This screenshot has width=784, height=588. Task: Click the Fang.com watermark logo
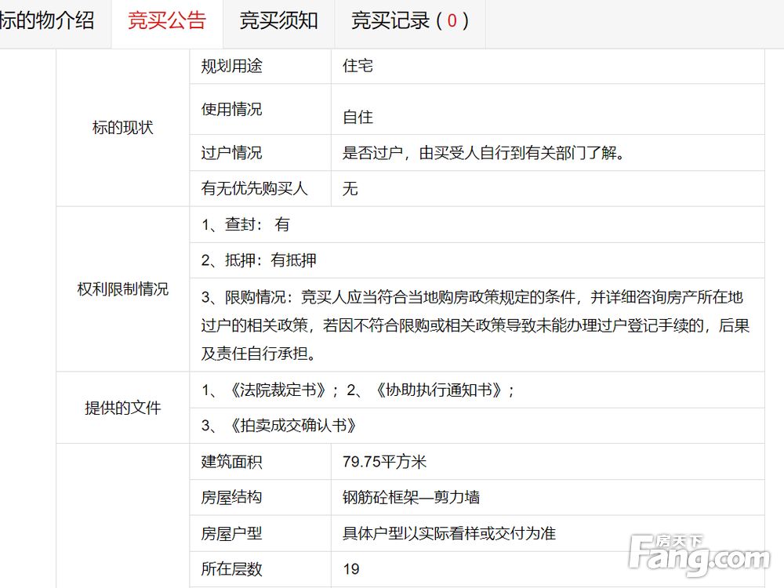pos(699,556)
